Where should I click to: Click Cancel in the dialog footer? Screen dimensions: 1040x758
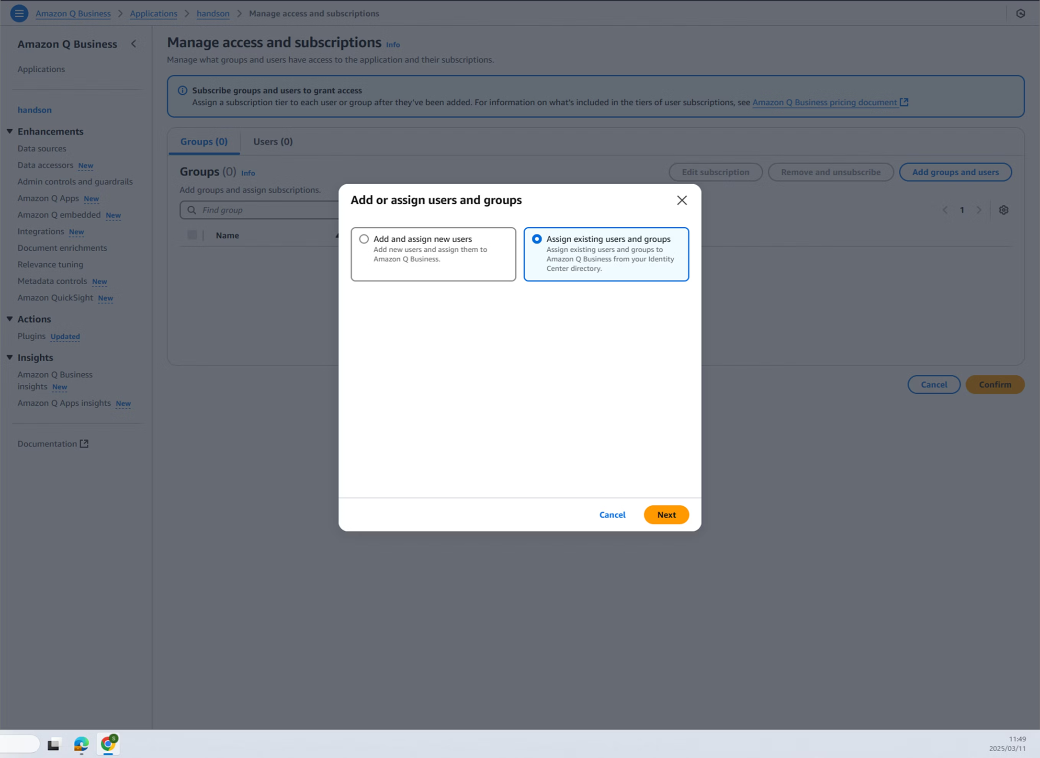coord(612,514)
